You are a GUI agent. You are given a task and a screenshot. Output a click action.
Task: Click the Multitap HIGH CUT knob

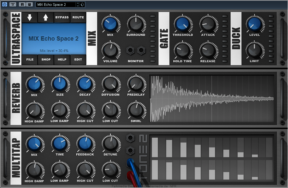point(85,170)
